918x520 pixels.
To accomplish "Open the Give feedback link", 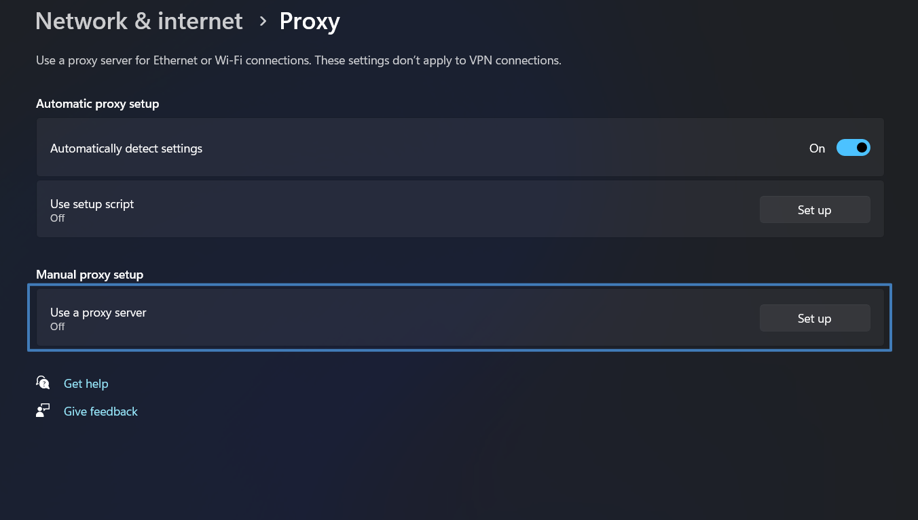I will click(x=100, y=412).
